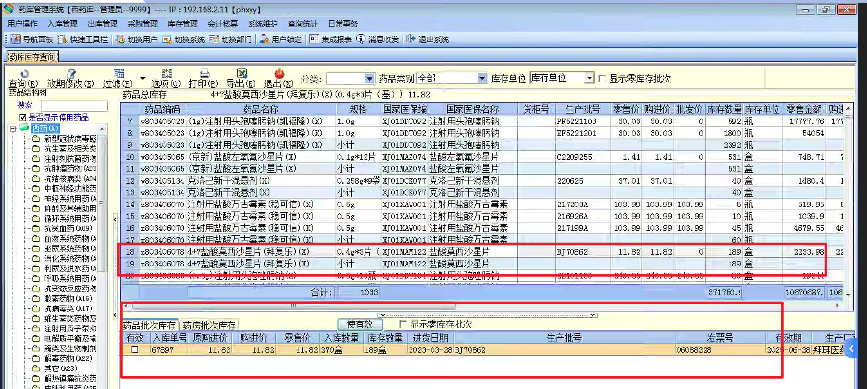Open the 出库管理 menu

[103, 24]
